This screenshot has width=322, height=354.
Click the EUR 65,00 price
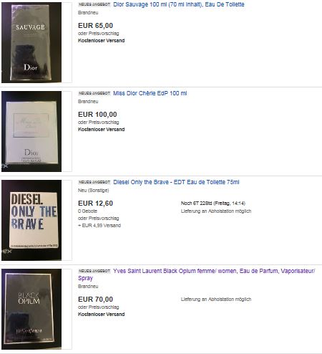95,26
